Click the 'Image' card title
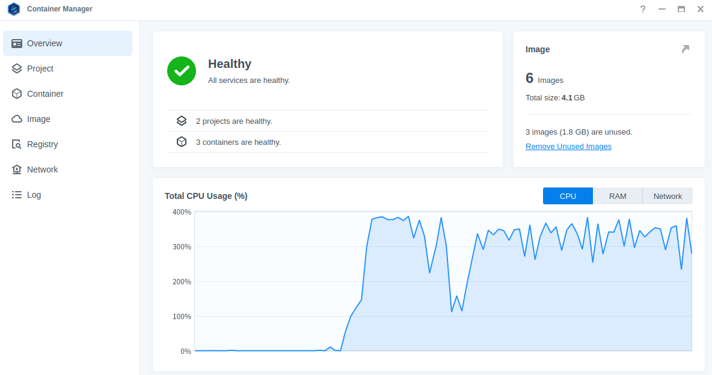 tap(538, 49)
